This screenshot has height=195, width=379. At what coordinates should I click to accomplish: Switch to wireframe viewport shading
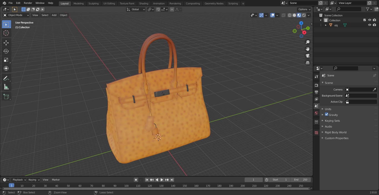click(x=289, y=15)
